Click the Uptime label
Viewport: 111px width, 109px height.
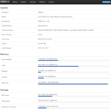4,43
